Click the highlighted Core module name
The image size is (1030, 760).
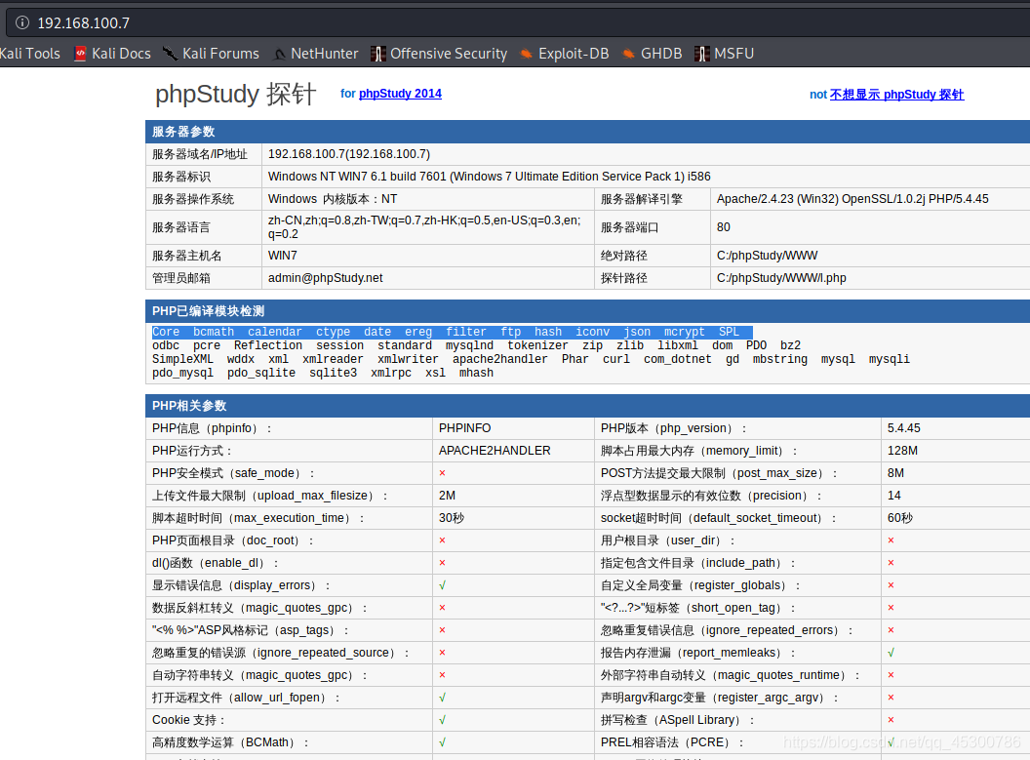pyautogui.click(x=166, y=332)
